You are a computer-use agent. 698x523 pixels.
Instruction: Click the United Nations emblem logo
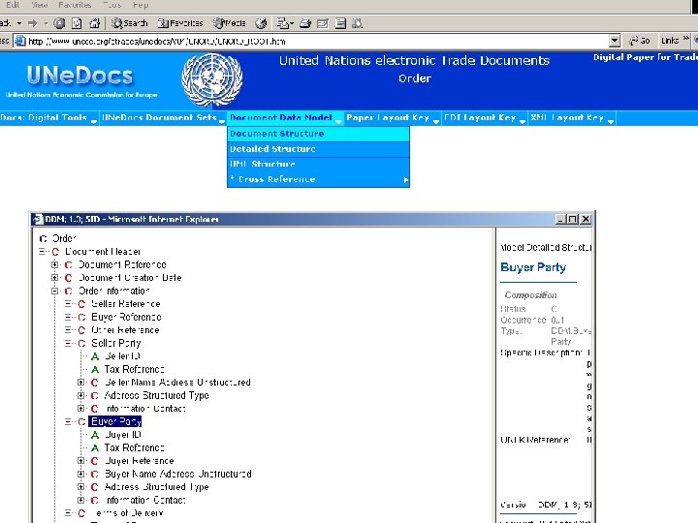(212, 79)
